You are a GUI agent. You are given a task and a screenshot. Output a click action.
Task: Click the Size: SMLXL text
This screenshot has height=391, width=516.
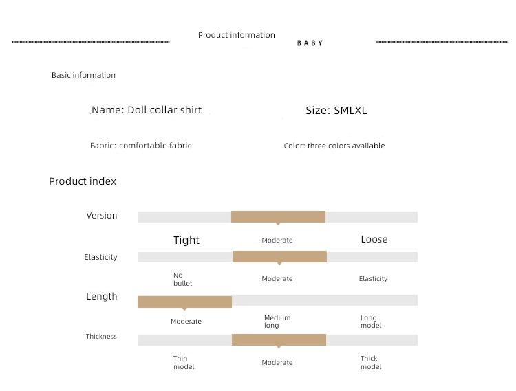point(336,111)
